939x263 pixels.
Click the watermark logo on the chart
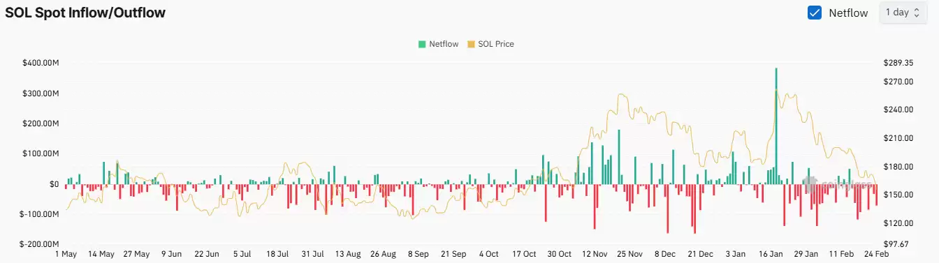pos(838,184)
